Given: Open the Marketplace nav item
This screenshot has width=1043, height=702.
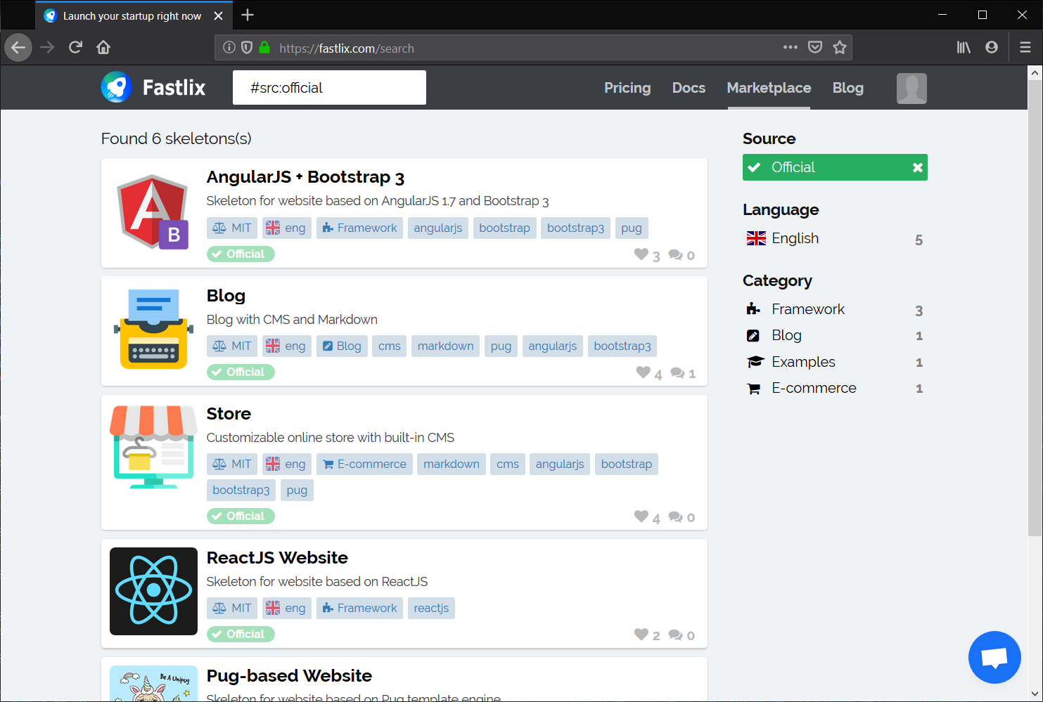Looking at the screenshot, I should 769,88.
